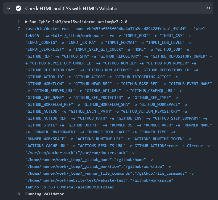Click the green success checkmark icon
Image resolution: width=218 pixels, height=200 pixels.
coord(18,8)
